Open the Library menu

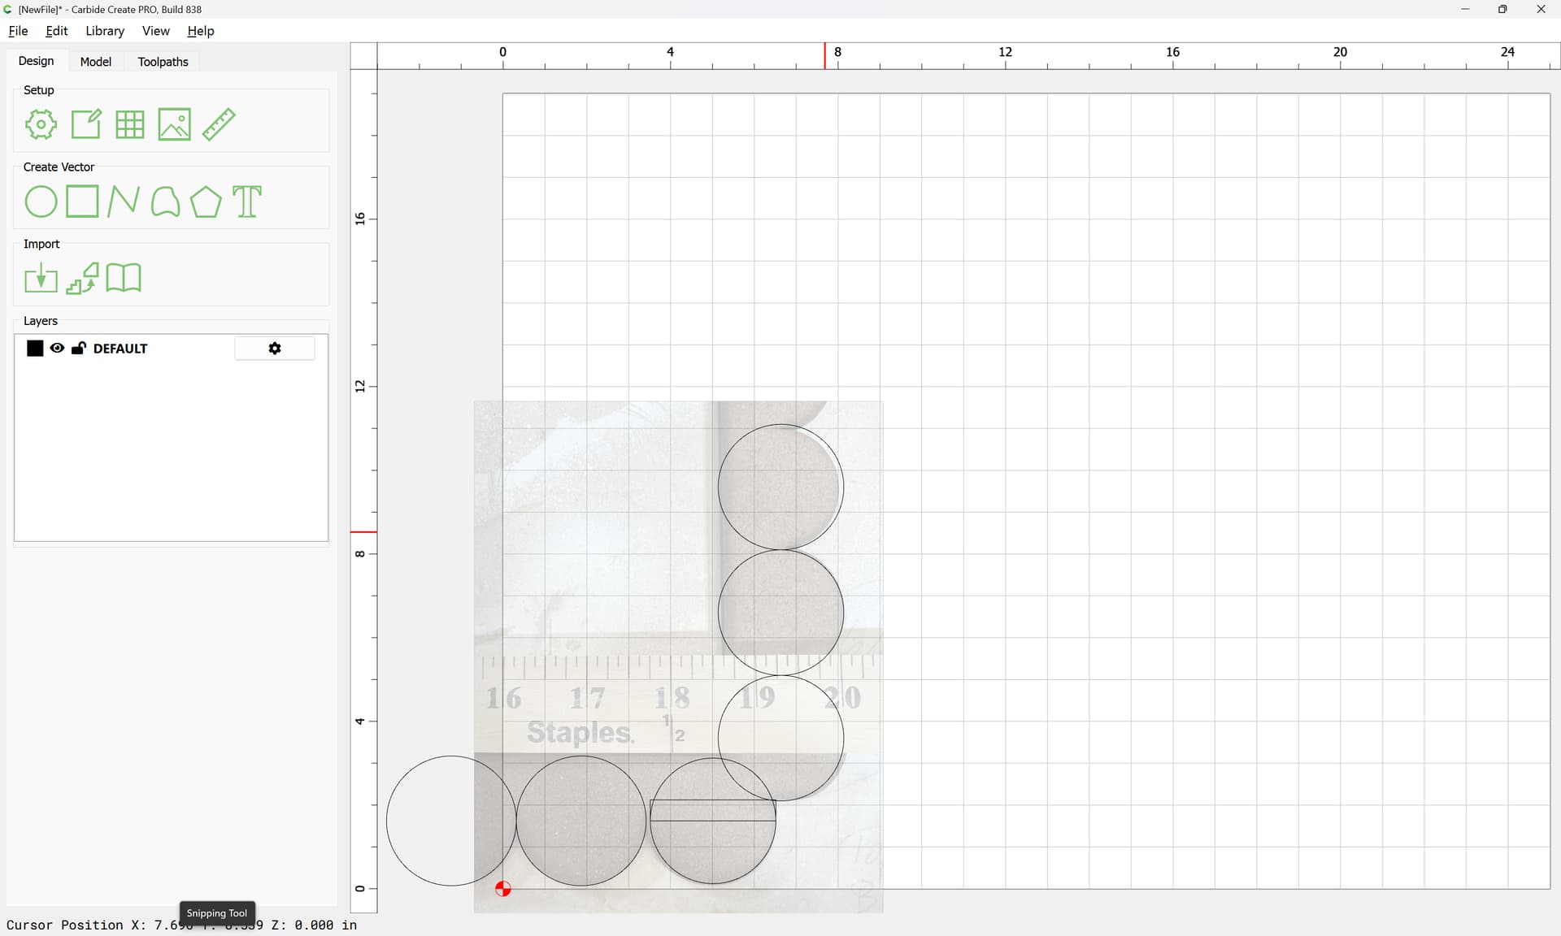point(105,31)
